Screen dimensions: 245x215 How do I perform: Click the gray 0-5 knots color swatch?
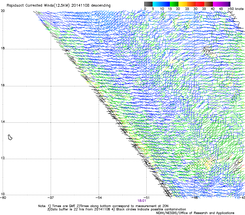click(x=148, y=4)
